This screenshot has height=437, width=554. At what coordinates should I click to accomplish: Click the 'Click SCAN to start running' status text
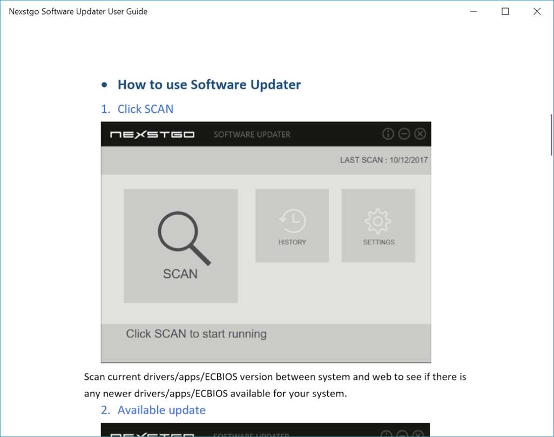197,334
